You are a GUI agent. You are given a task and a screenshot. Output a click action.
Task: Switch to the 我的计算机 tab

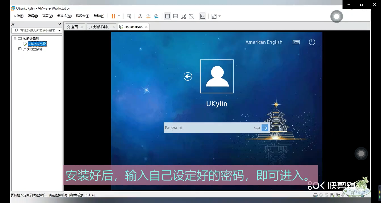101,27
